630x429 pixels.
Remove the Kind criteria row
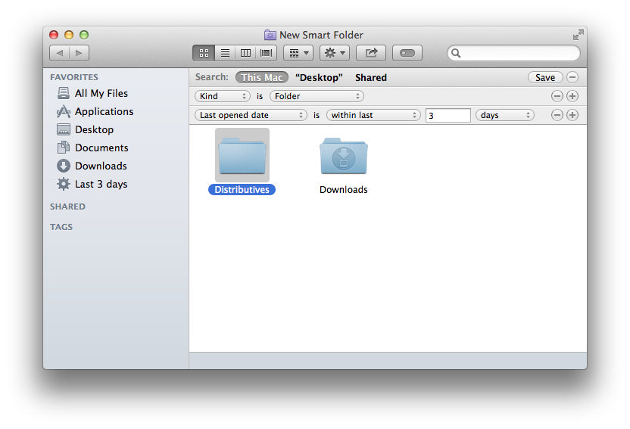(557, 96)
